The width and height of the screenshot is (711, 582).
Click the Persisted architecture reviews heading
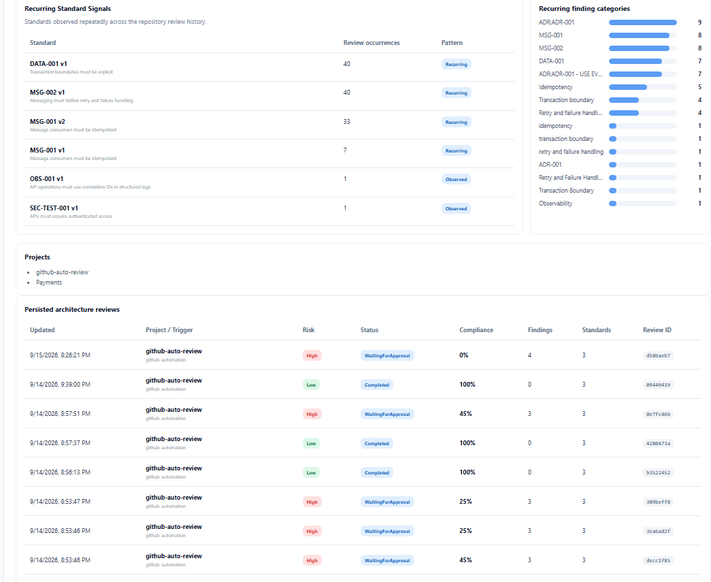point(72,309)
